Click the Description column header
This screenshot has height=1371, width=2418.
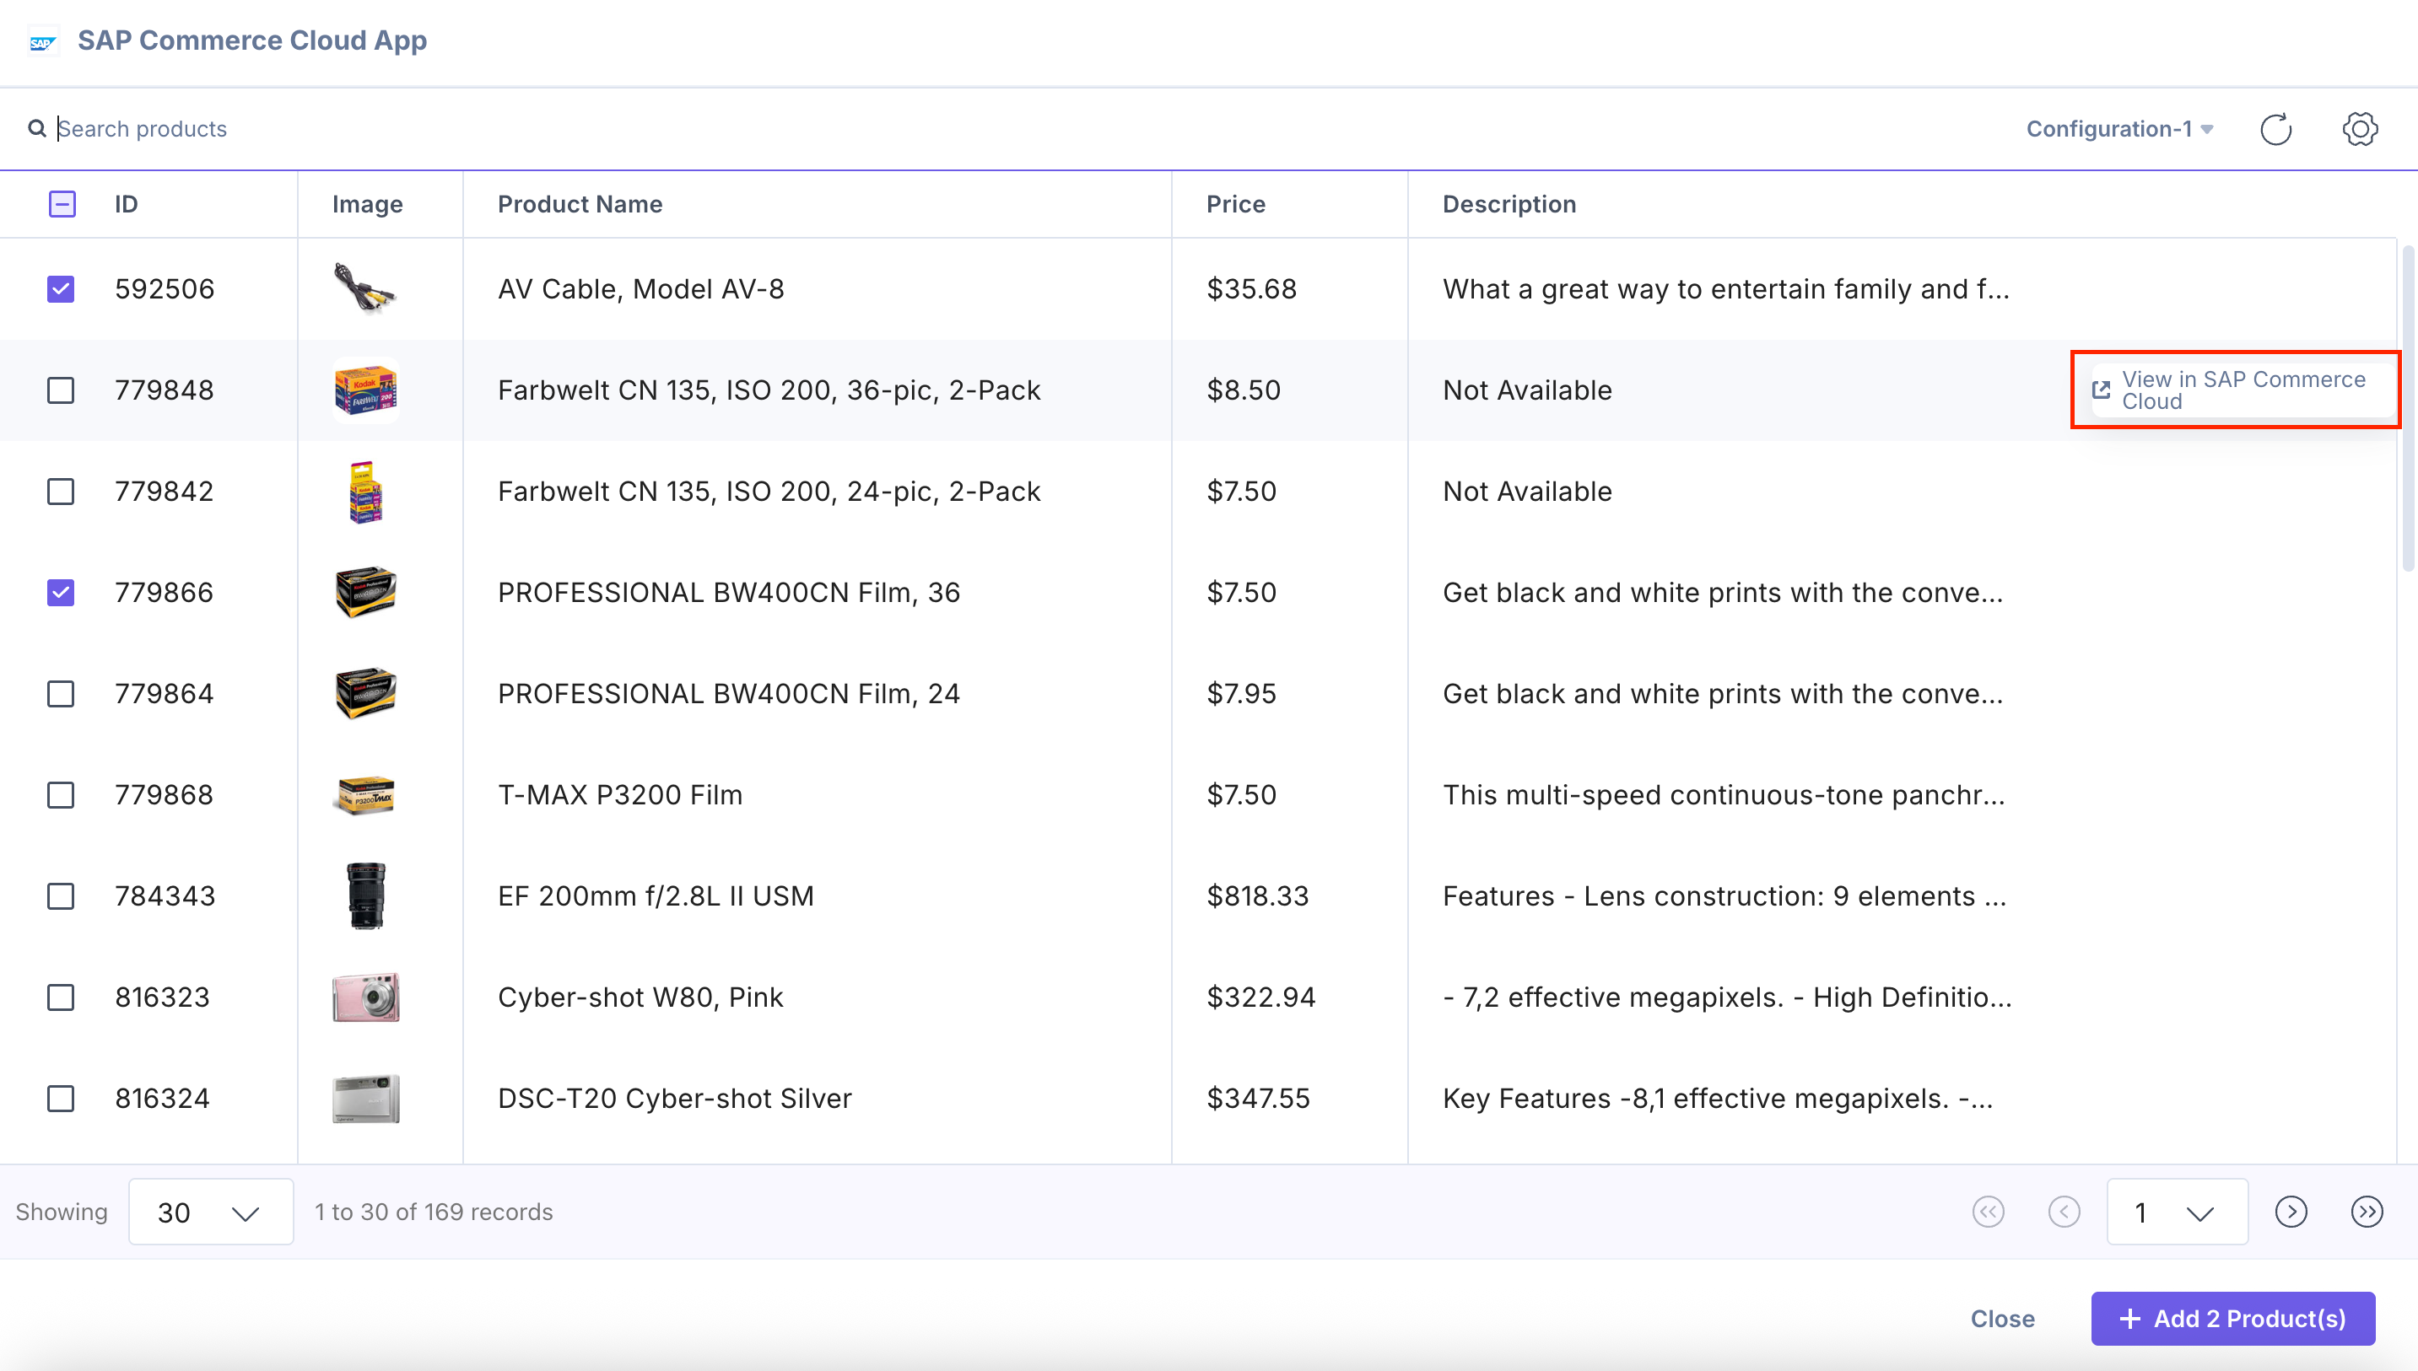[x=1509, y=204]
